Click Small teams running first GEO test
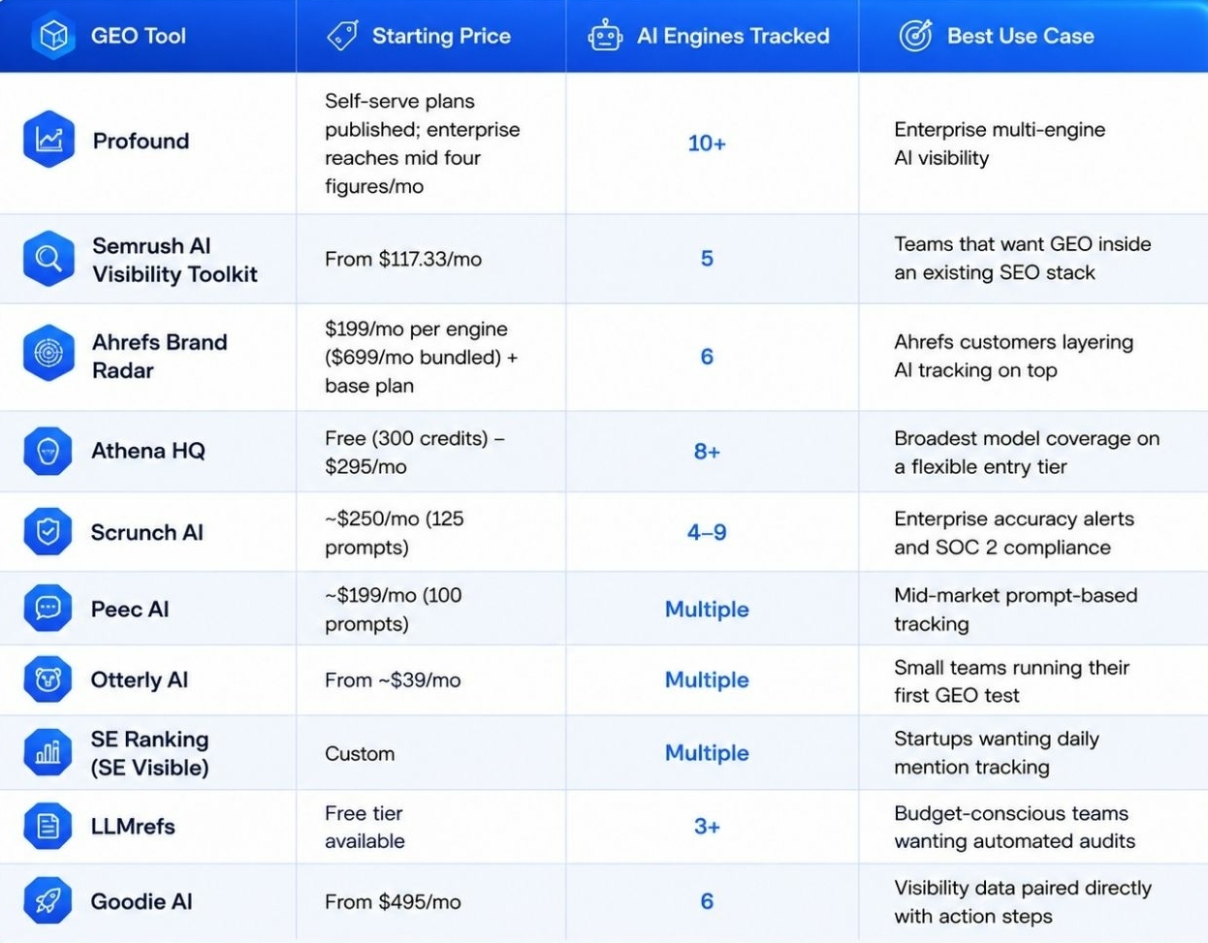Image resolution: width=1208 pixels, height=943 pixels. click(1011, 680)
